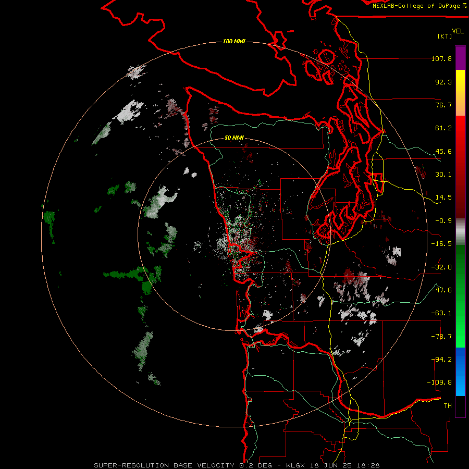469x469 pixels.
Task: Click the -94.2 velocity scale value
Action: click(x=441, y=360)
